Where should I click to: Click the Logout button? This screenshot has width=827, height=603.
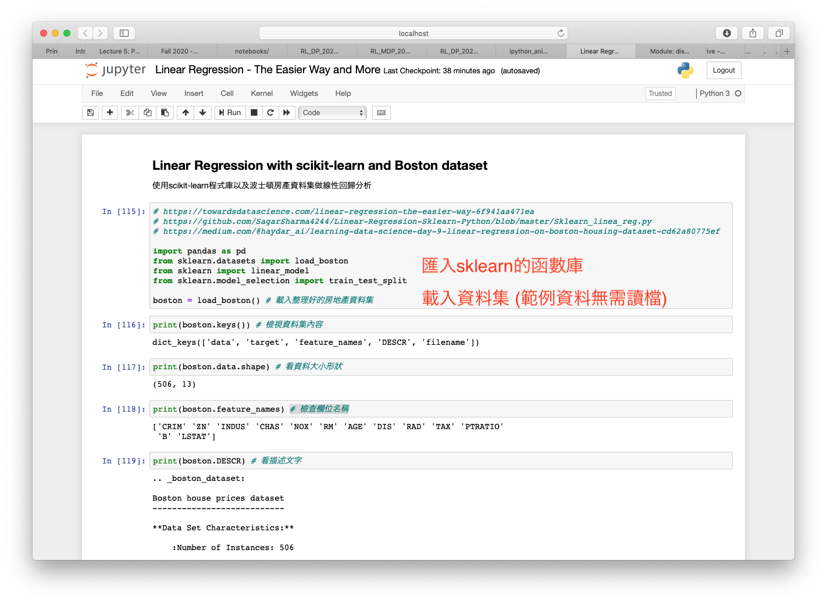(x=723, y=70)
